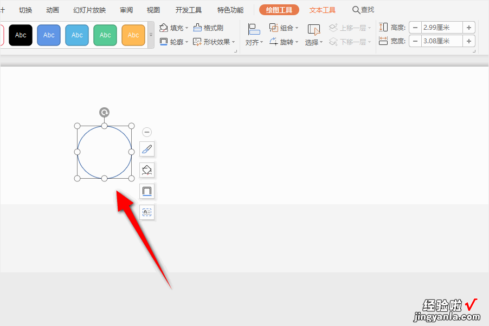Click the 高度 height icon

point(383,28)
